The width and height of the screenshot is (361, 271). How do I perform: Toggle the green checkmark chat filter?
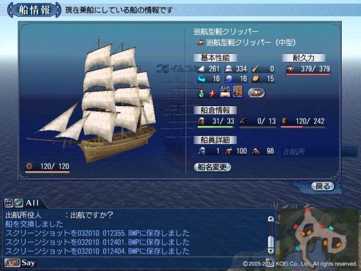point(19,203)
